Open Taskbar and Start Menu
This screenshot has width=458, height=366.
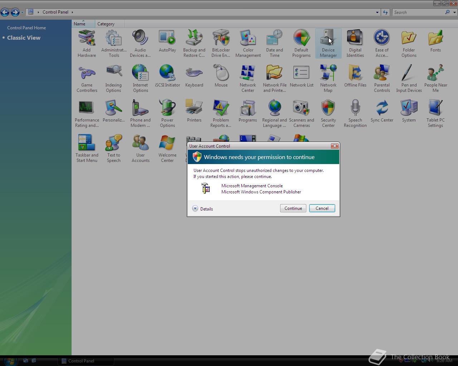[x=87, y=148]
